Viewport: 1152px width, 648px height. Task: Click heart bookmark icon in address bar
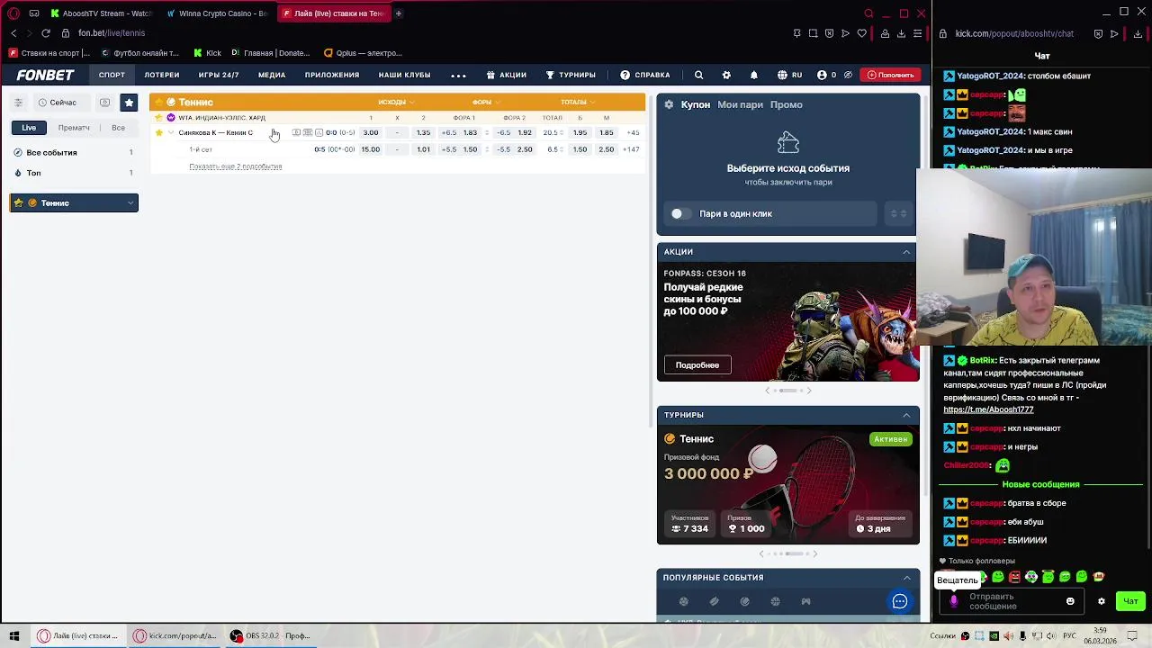pos(861,33)
